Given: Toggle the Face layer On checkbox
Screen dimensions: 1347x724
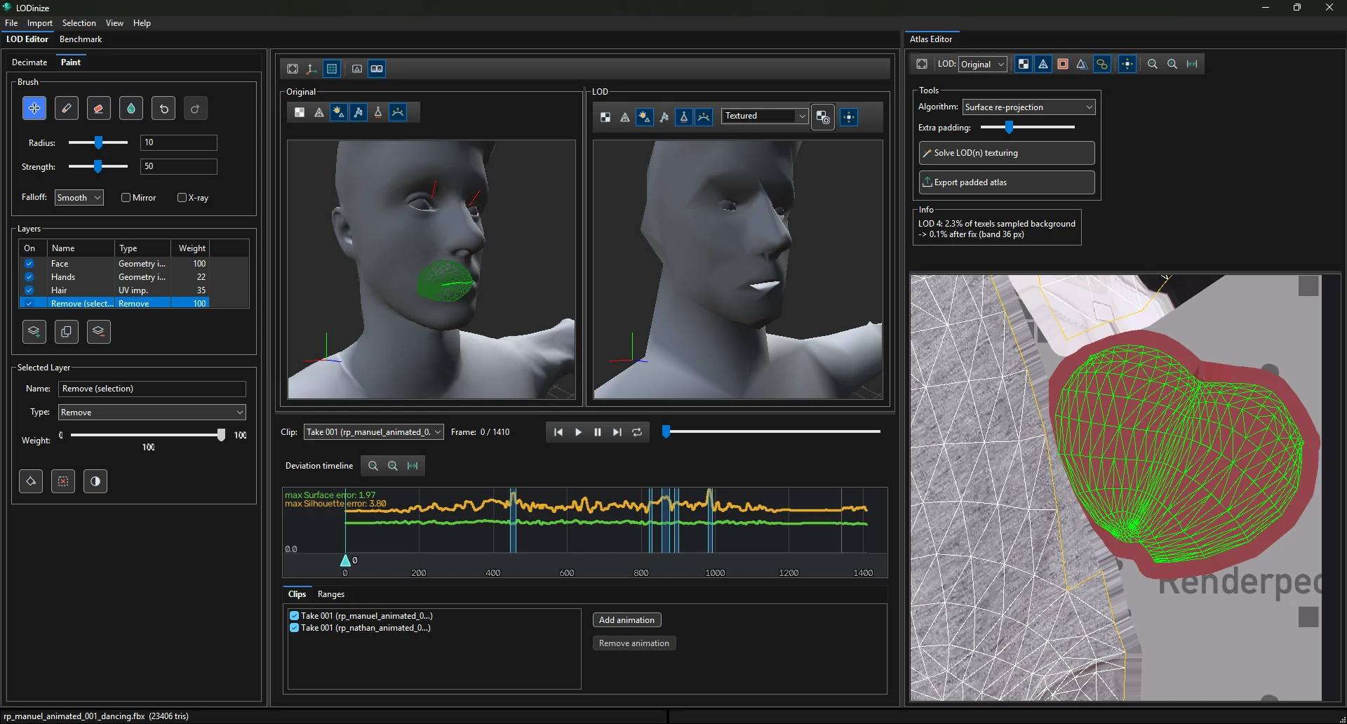Looking at the screenshot, I should pos(29,264).
